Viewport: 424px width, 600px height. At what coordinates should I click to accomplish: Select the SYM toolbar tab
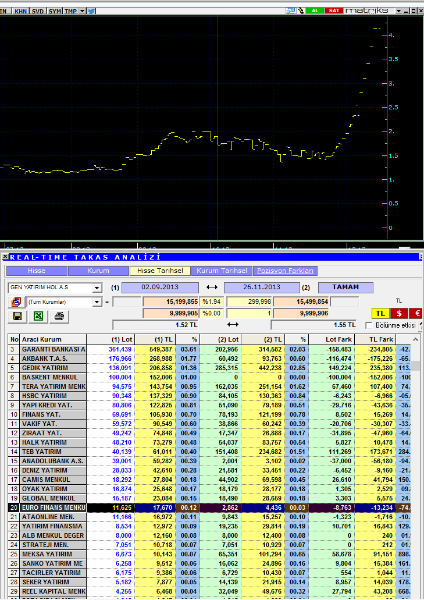[55, 11]
